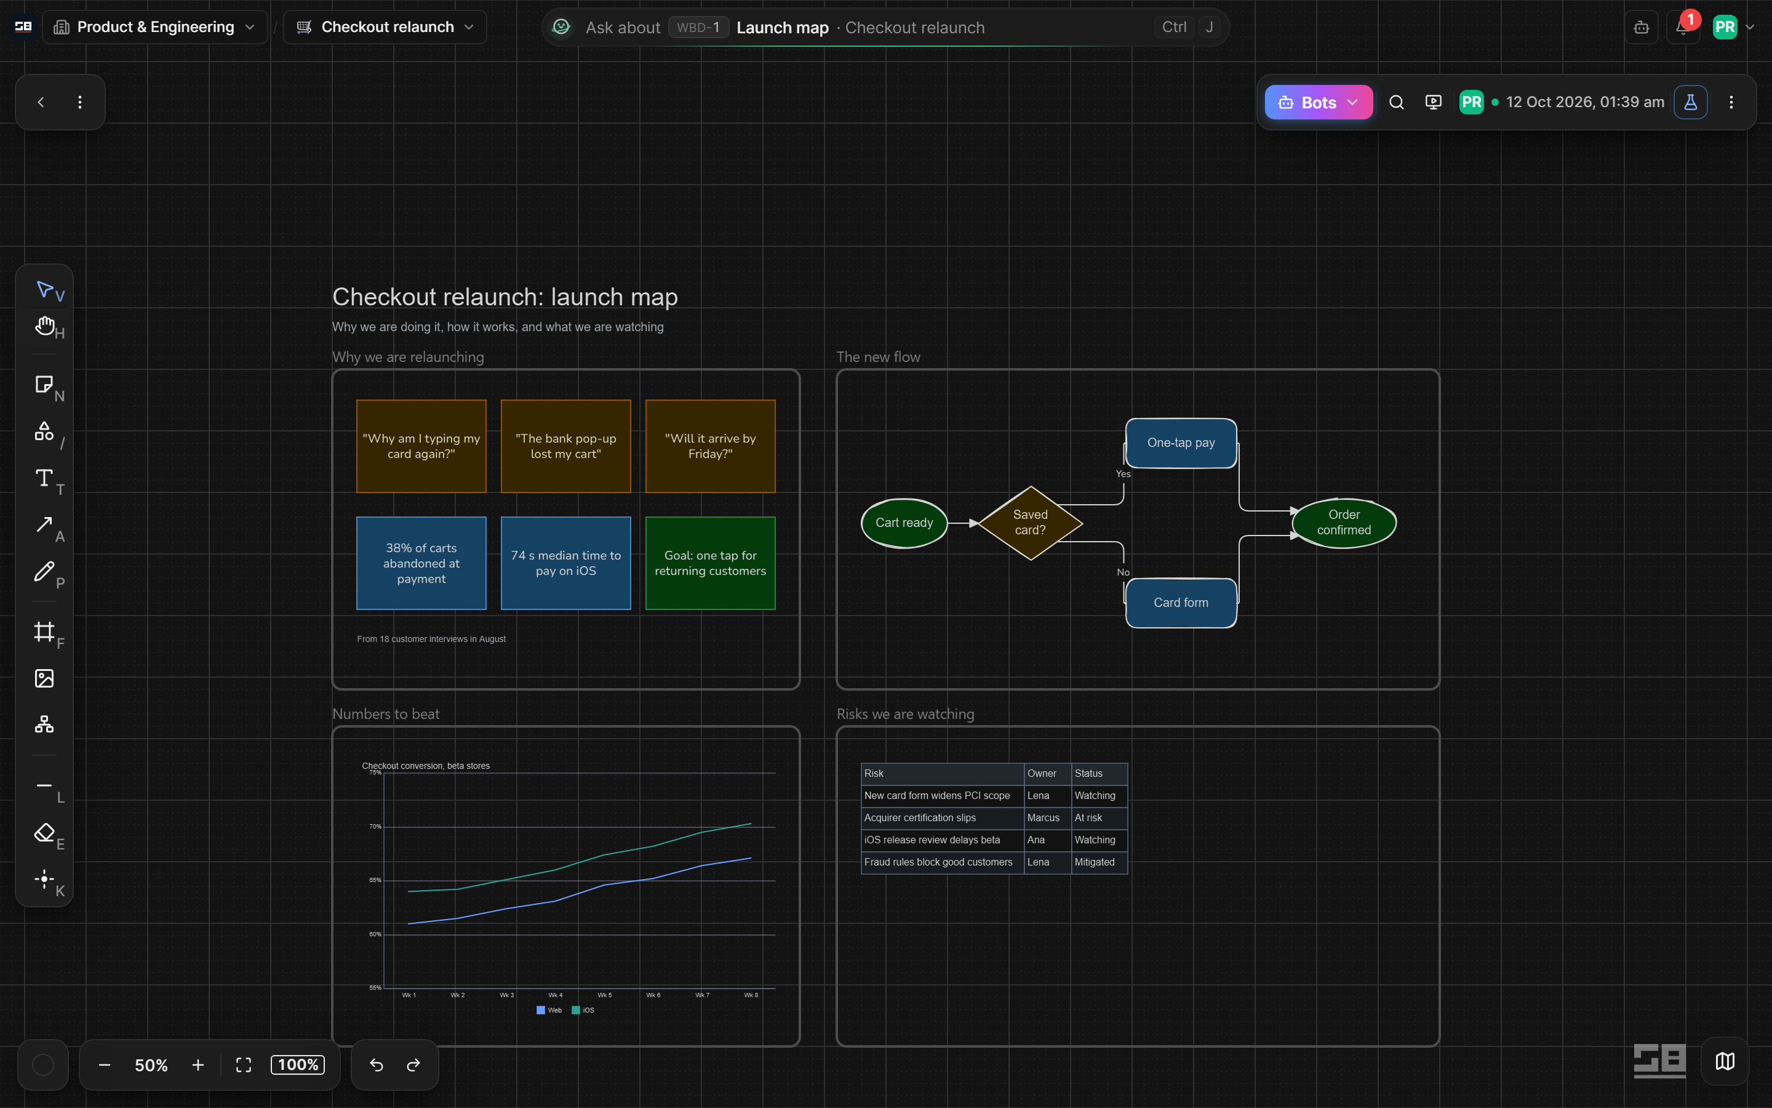
Task: Undo the last action
Action: point(377,1065)
